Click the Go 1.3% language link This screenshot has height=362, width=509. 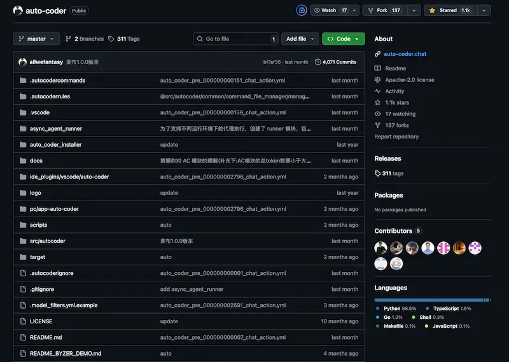coord(389,318)
